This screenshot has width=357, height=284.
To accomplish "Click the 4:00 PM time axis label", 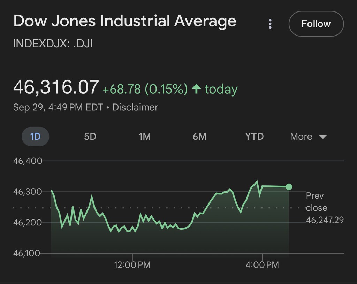I will (262, 265).
